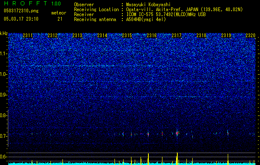
Task: Click the kHz axis unit label
Action: 4,33
